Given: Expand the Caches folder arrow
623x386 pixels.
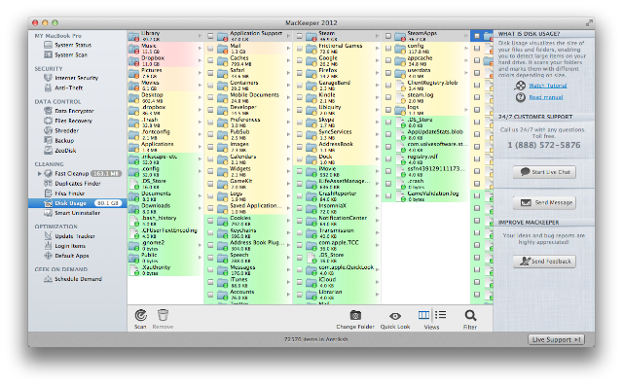Looking at the screenshot, I should [x=288, y=60].
